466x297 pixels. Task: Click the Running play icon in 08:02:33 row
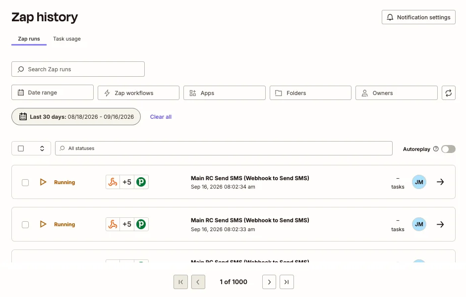point(43,224)
